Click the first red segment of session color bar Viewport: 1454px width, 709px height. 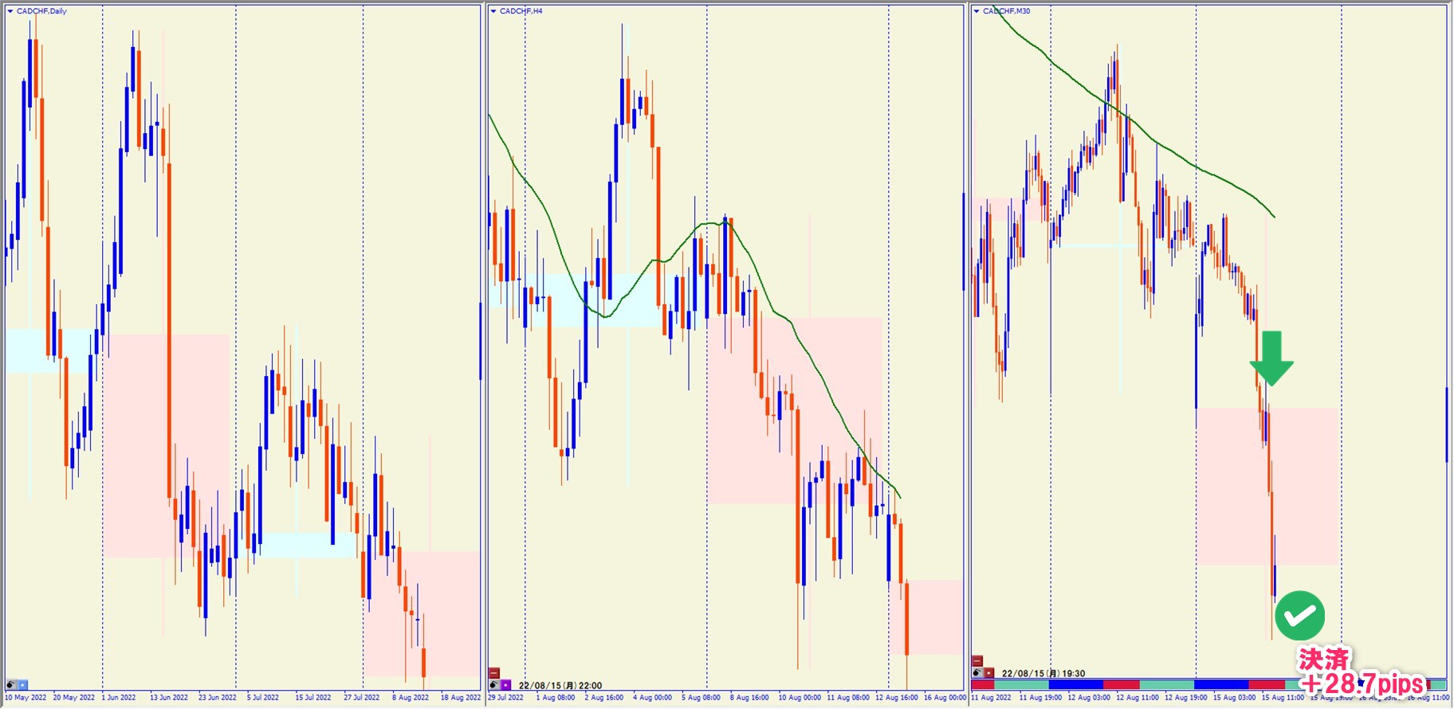coord(982,684)
